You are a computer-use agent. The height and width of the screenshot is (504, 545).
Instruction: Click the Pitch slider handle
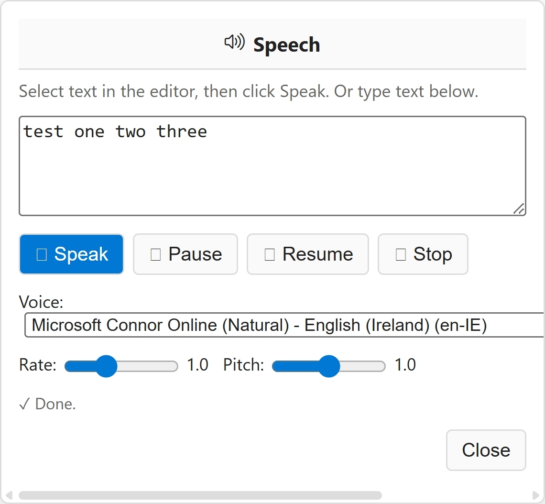[x=329, y=366]
